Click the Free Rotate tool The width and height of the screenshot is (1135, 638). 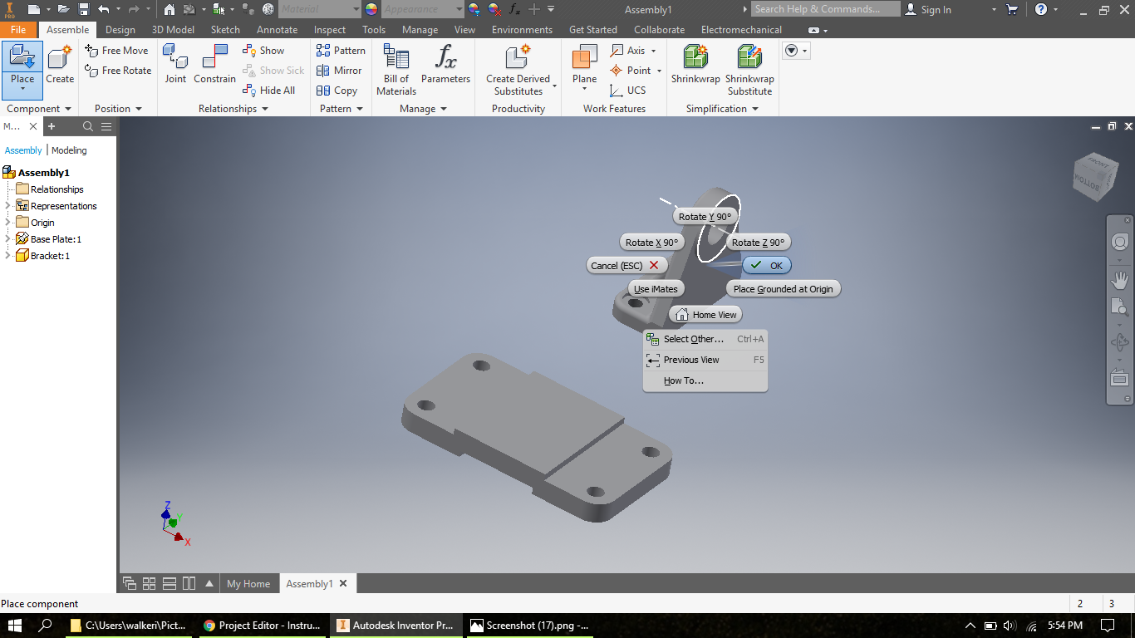pos(116,71)
